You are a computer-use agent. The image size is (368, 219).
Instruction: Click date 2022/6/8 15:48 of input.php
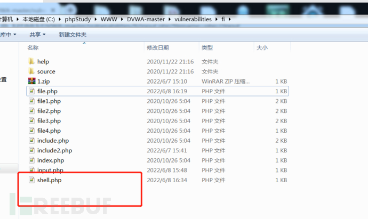tap(167, 170)
